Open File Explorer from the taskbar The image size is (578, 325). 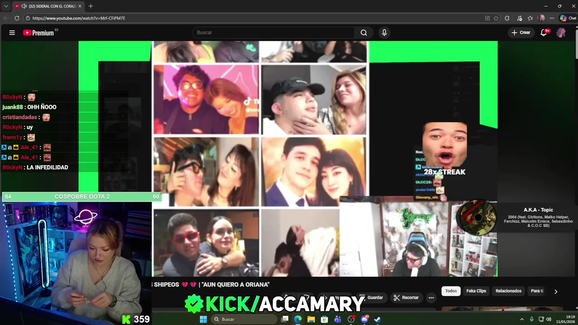coord(311,319)
